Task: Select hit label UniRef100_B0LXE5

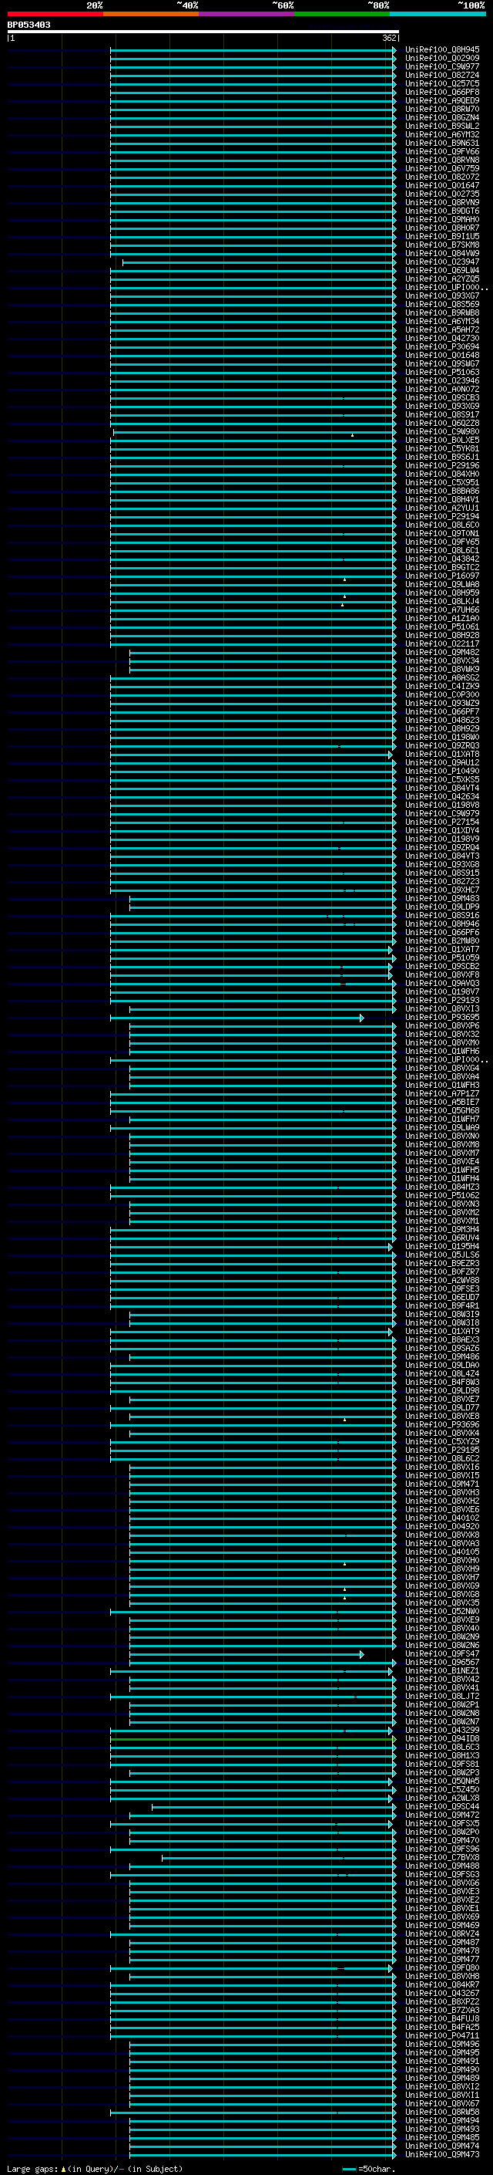Action: [442, 440]
